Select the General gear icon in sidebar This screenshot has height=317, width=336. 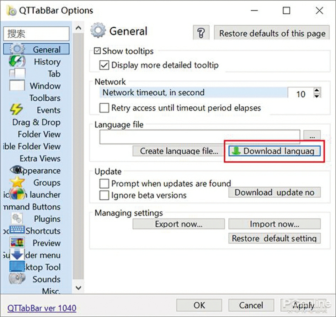[17, 49]
